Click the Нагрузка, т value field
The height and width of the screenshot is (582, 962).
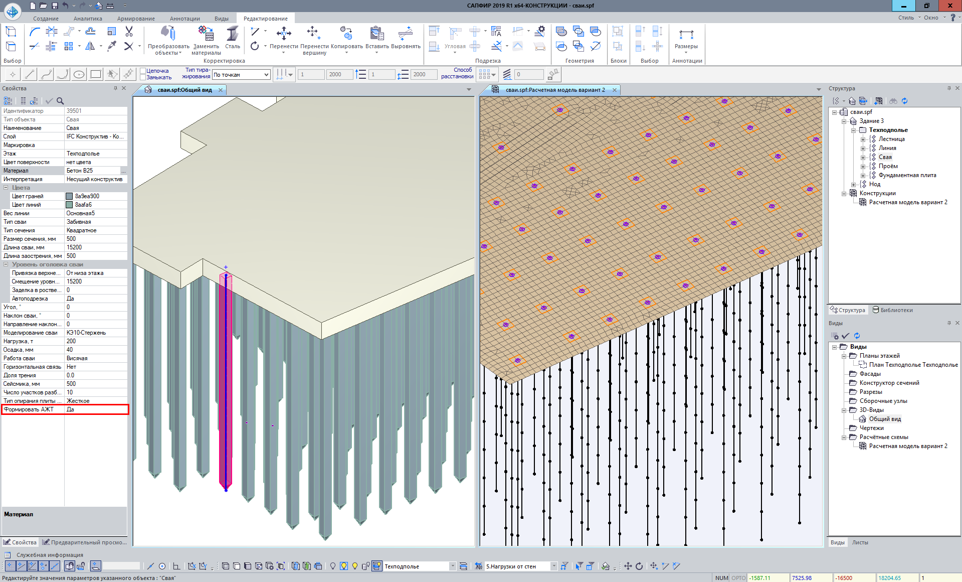click(x=95, y=341)
